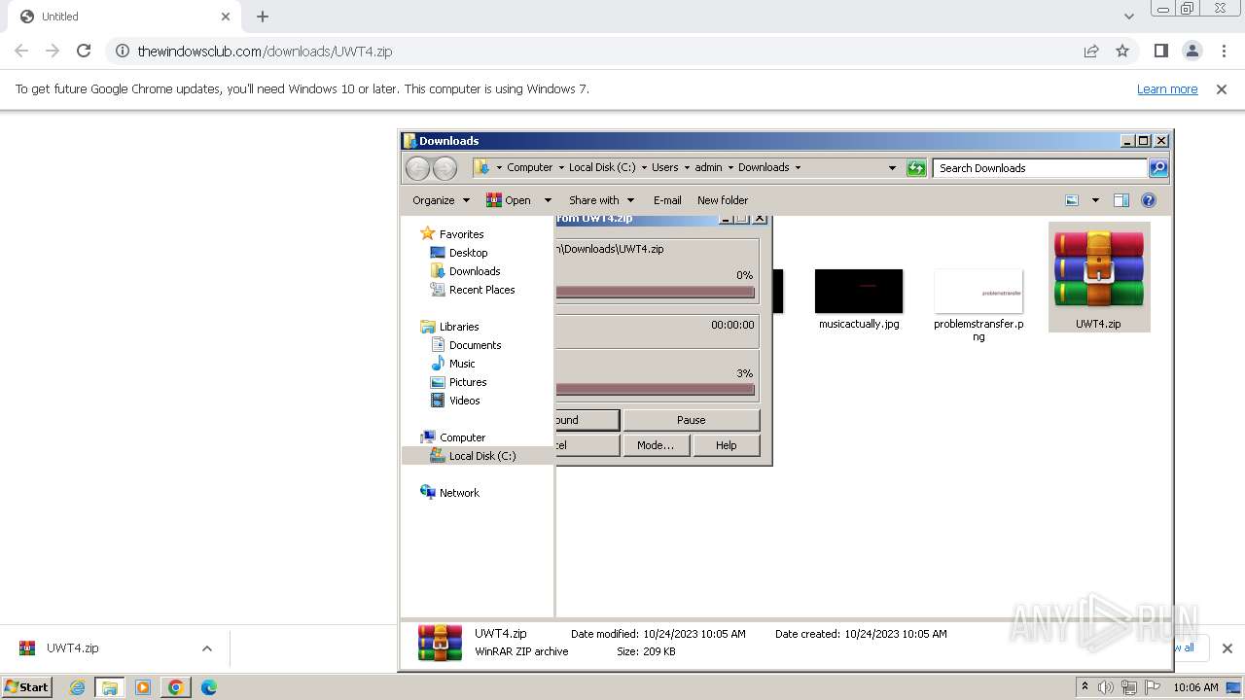Viewport: 1245px width, 700px height.
Task: Click E-mail in the Explorer toolbar
Action: click(667, 200)
